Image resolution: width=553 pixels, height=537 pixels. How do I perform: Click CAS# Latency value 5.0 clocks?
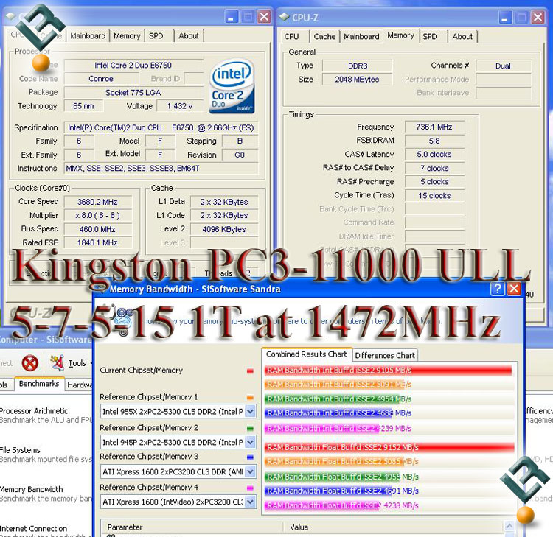(x=434, y=155)
